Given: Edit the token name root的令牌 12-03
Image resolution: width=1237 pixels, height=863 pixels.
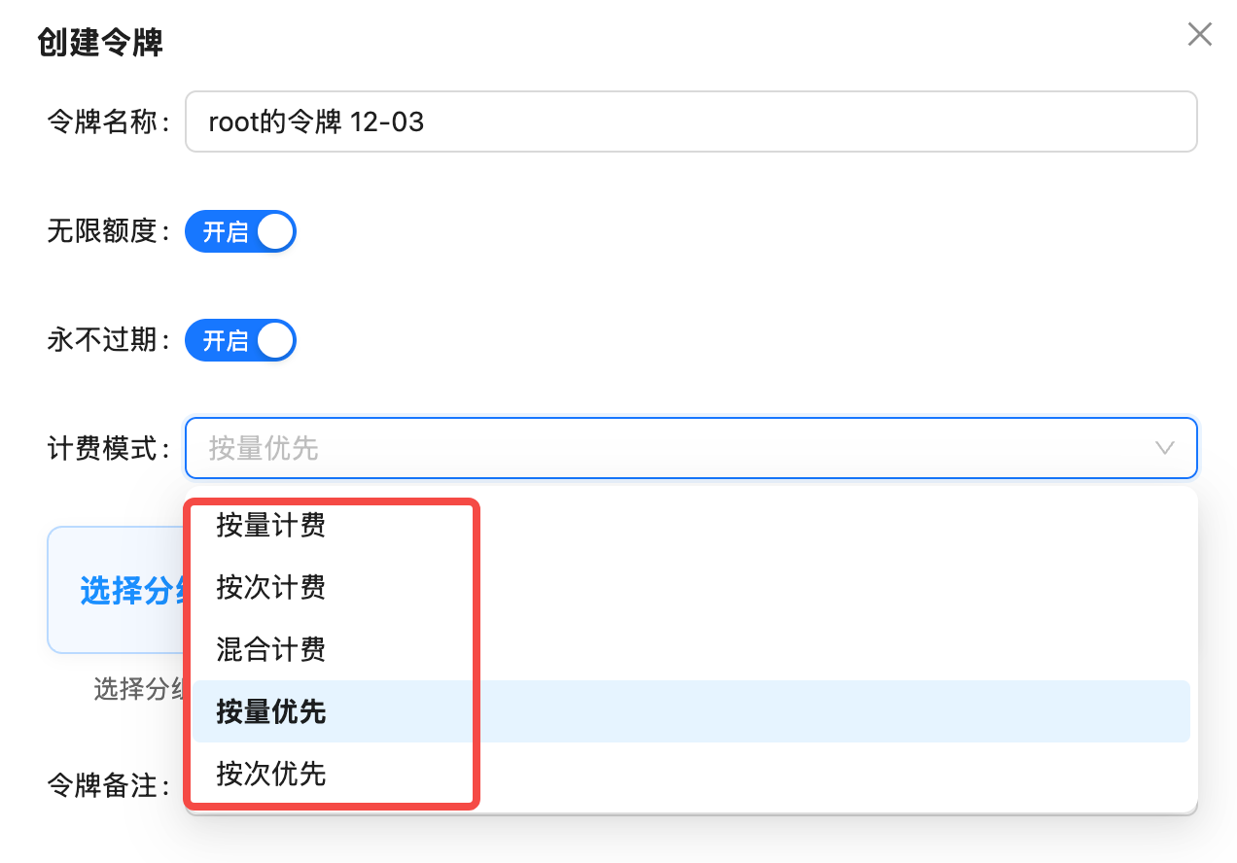Looking at the screenshot, I should click(x=690, y=121).
